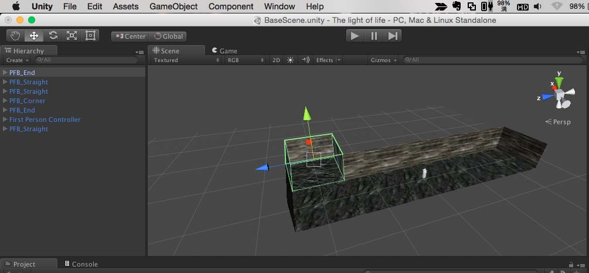Click the center cube of orientation gizmo
589x273 pixels.
pos(560,94)
